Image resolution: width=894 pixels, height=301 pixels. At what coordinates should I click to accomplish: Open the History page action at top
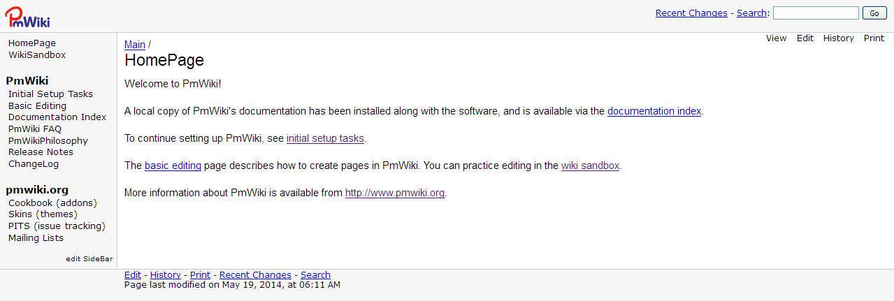838,38
